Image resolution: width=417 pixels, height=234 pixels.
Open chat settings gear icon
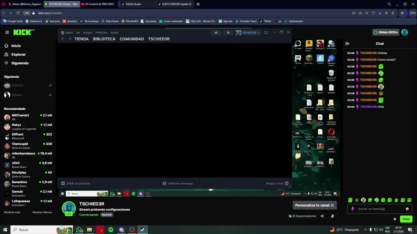click(x=395, y=219)
